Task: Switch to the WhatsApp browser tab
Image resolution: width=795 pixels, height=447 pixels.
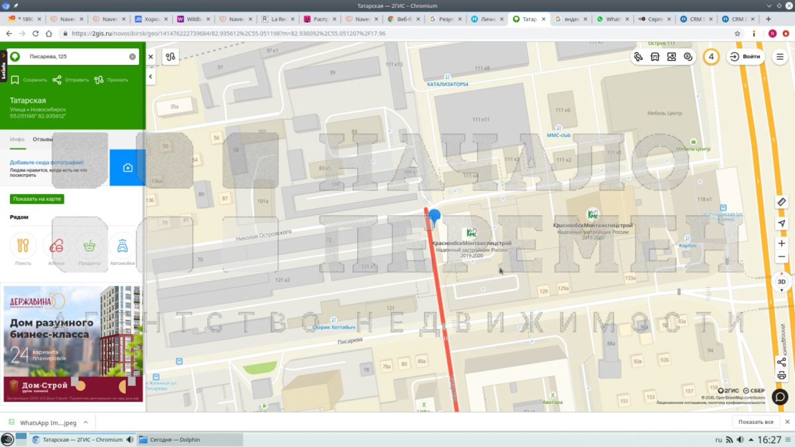Action: 612,19
